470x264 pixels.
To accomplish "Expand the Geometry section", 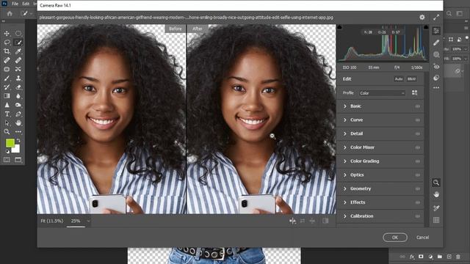I will click(x=344, y=189).
